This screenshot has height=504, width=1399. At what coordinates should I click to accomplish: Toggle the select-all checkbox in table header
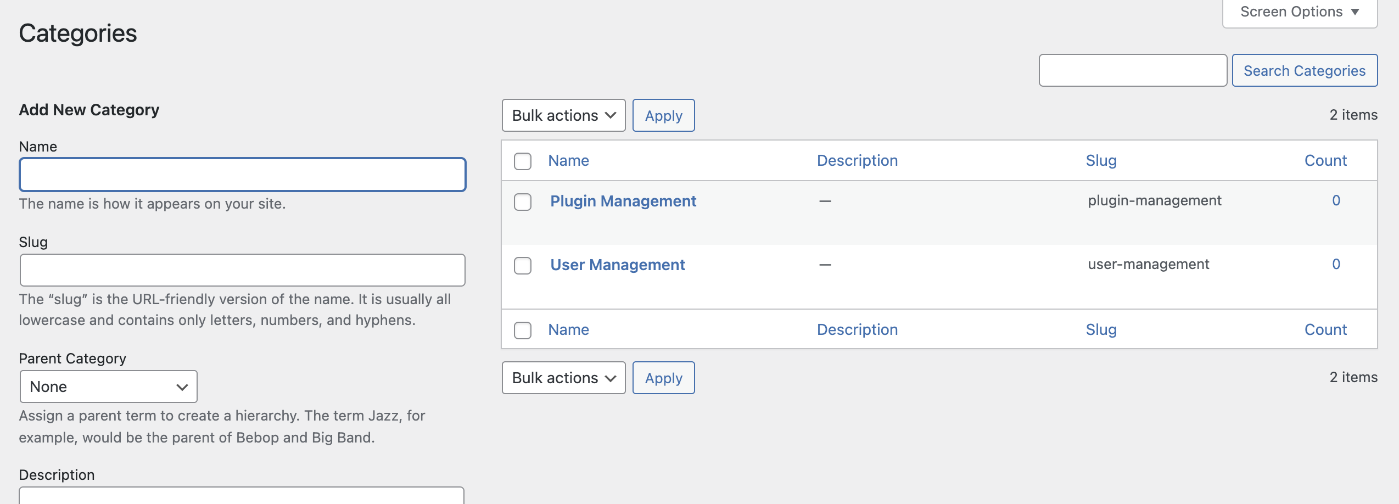[x=523, y=161]
